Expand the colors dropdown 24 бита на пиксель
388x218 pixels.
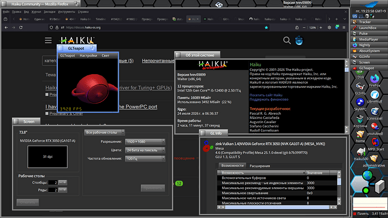(145, 150)
